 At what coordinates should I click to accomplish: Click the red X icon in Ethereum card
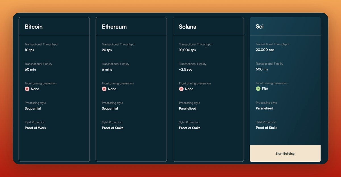[x=104, y=89]
